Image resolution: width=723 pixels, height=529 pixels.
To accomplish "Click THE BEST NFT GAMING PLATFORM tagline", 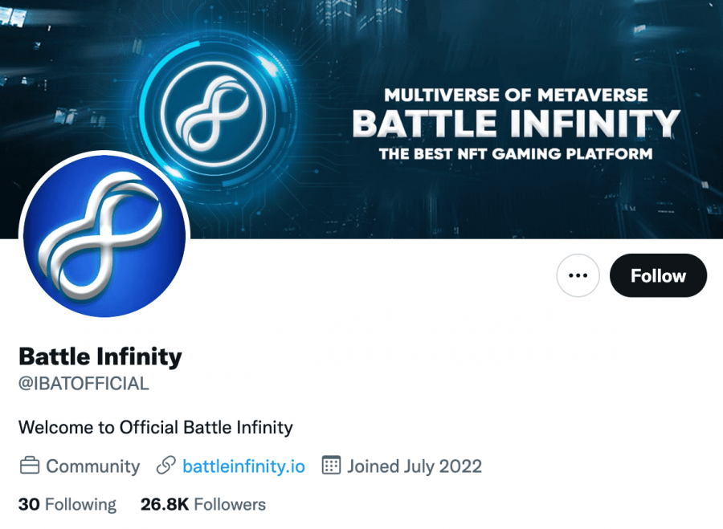I will click(516, 153).
